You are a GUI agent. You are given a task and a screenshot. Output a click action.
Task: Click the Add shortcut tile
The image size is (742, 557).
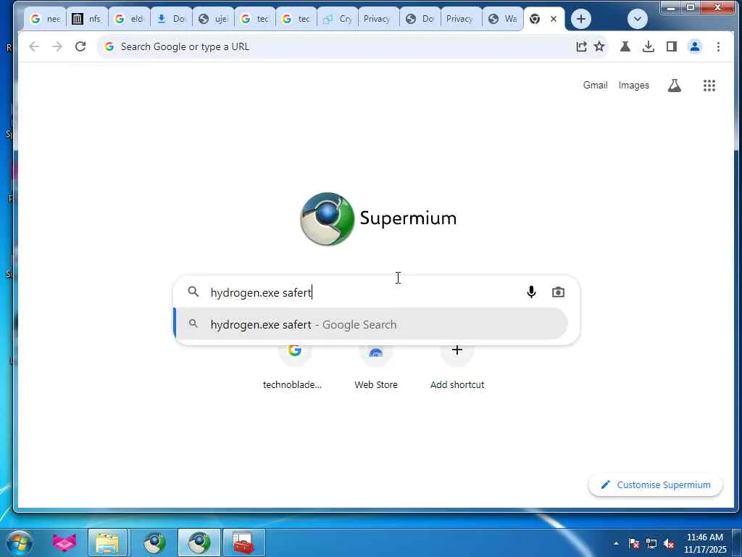pos(457,367)
